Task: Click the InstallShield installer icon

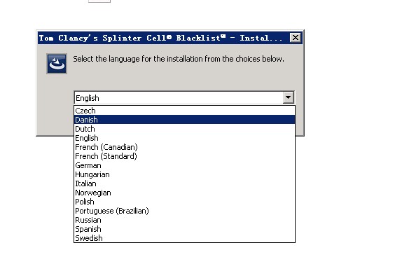Action: pyautogui.click(x=57, y=64)
